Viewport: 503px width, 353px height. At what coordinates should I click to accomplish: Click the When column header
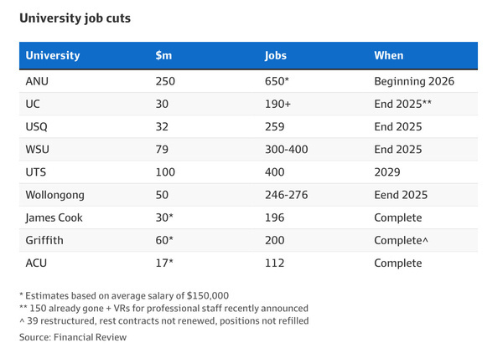tap(388, 56)
